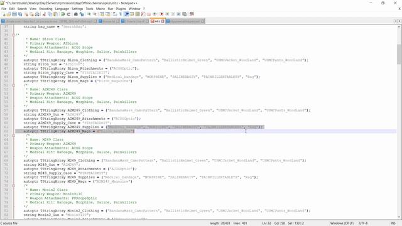Undo last edit with green arrow
This screenshot has width=402, height=226.
[63, 14]
